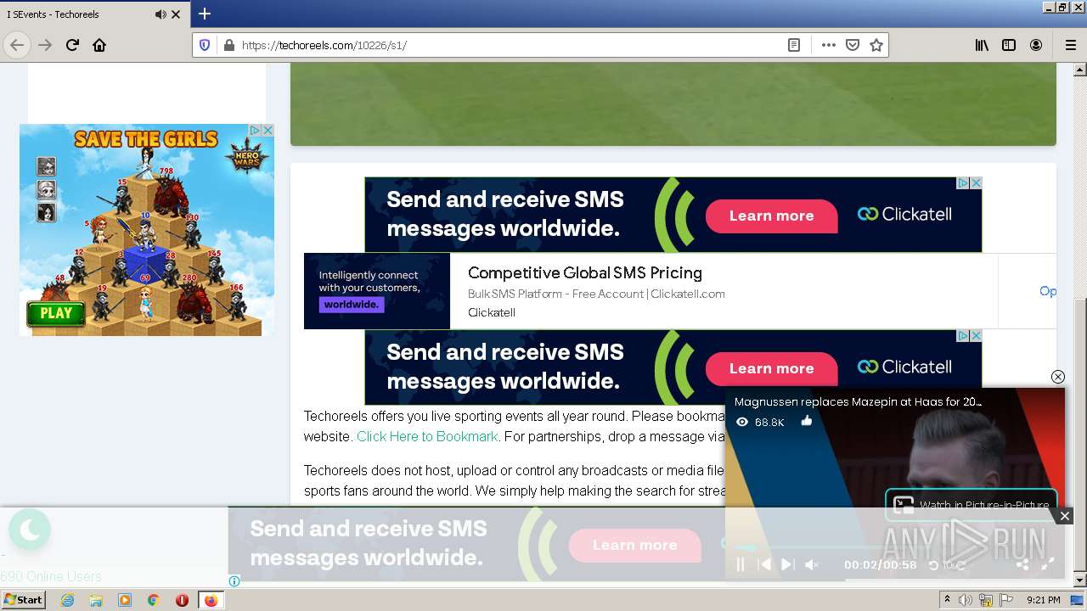Image resolution: width=1087 pixels, height=611 pixels.
Task: Open Firefox account menu
Action: 1036,45
